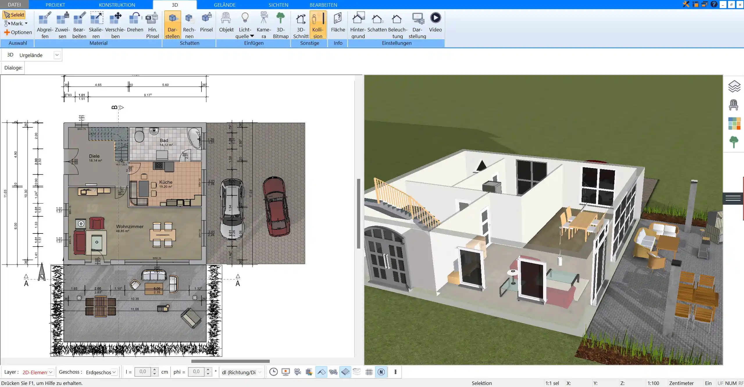Click the monitor presentation icon in bottom toolbar

click(286, 372)
